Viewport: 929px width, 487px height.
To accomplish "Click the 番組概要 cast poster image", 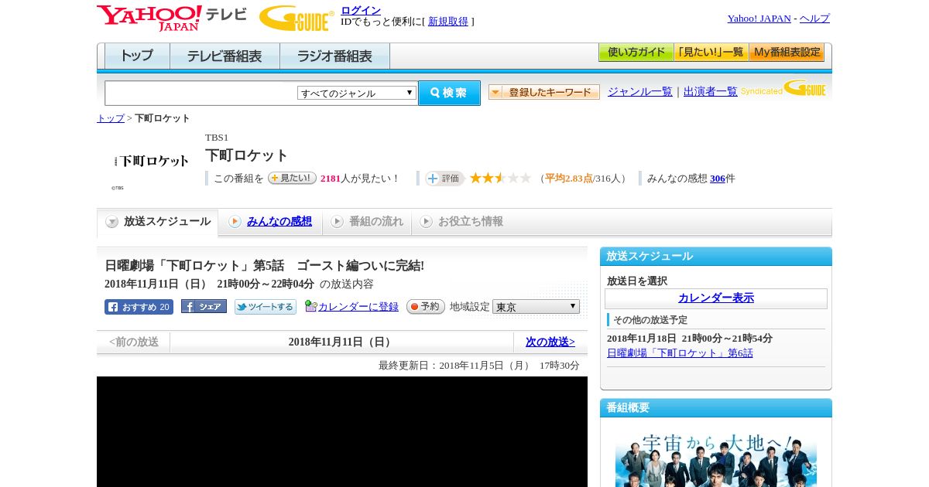I will 716,458.
